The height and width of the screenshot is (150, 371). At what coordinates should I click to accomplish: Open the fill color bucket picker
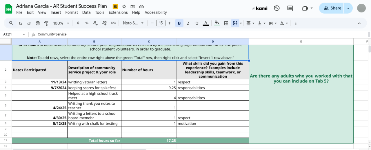point(217,23)
